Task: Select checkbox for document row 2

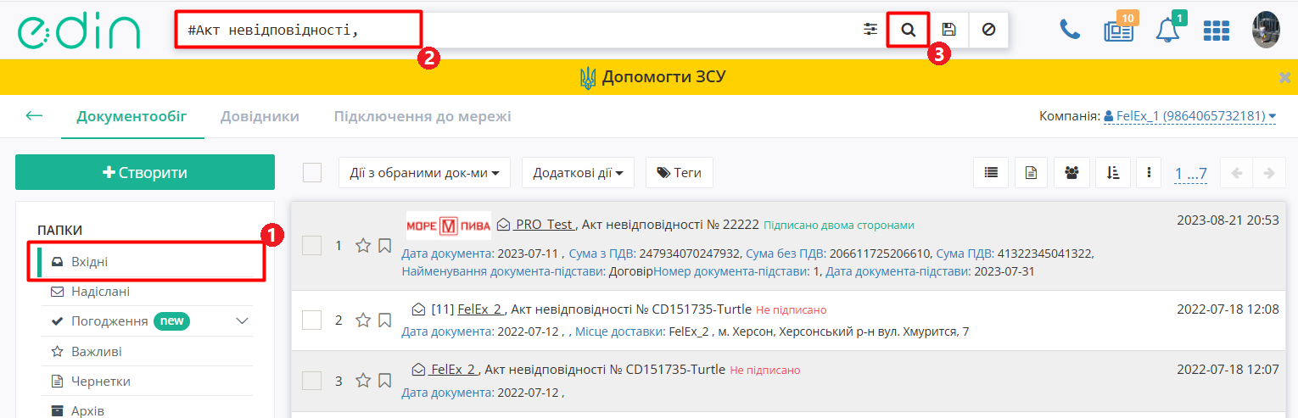Action: point(312,320)
